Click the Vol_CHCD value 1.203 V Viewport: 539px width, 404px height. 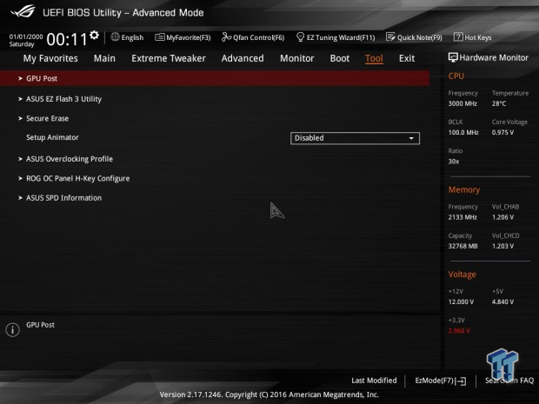click(x=502, y=246)
